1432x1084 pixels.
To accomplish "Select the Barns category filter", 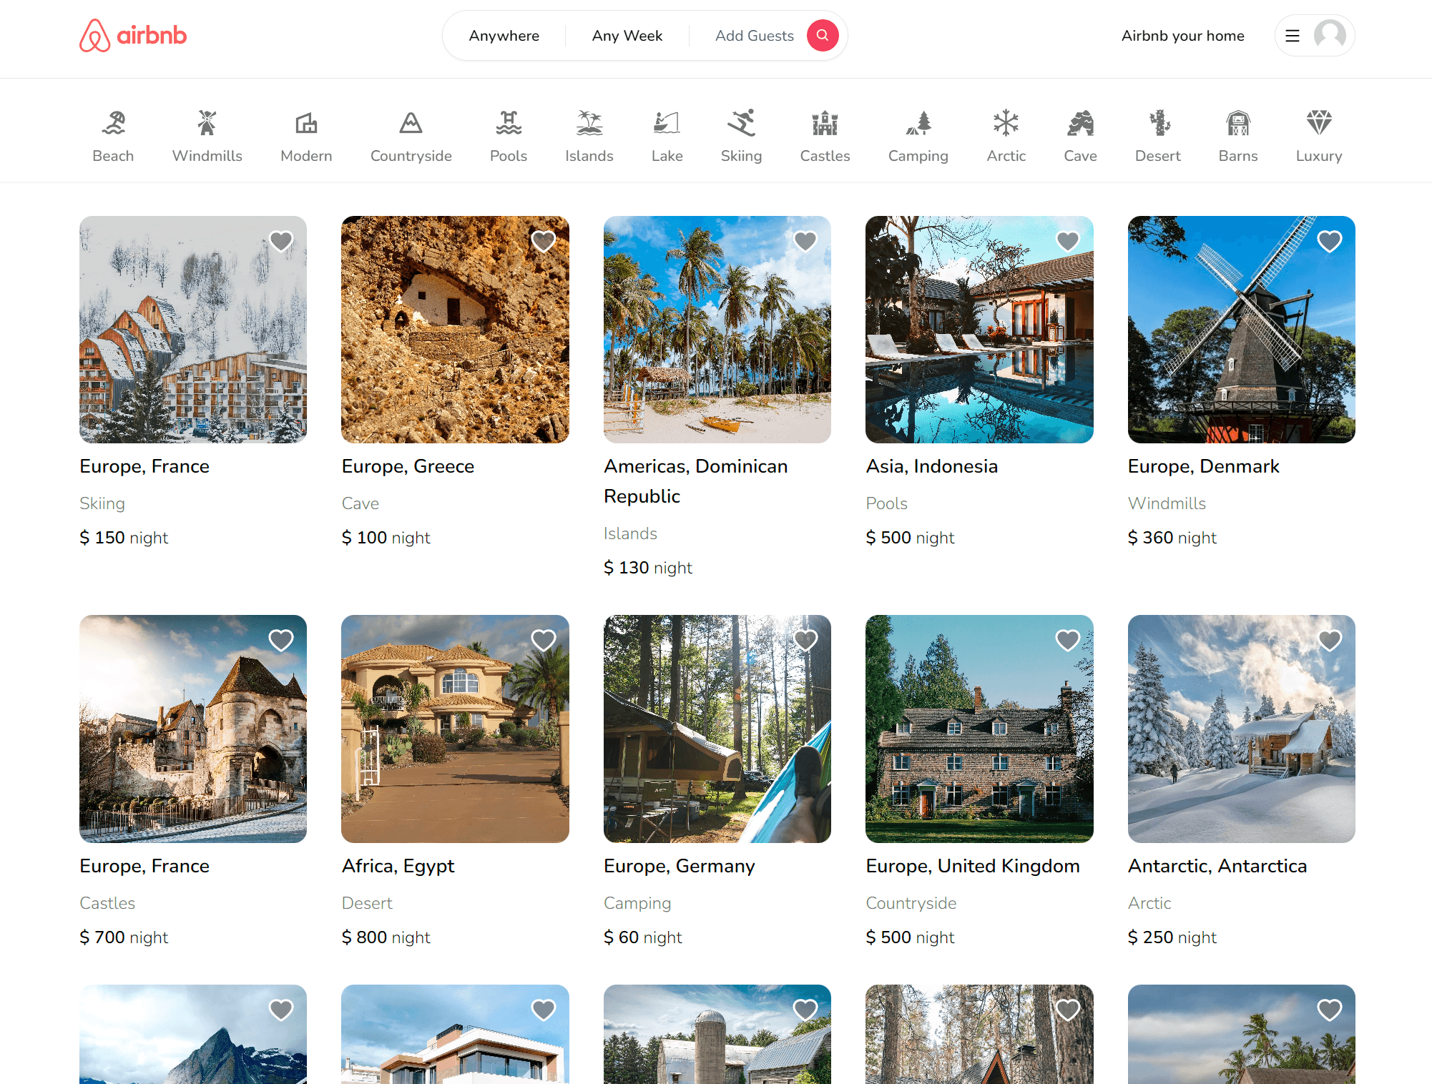I will coord(1238,134).
